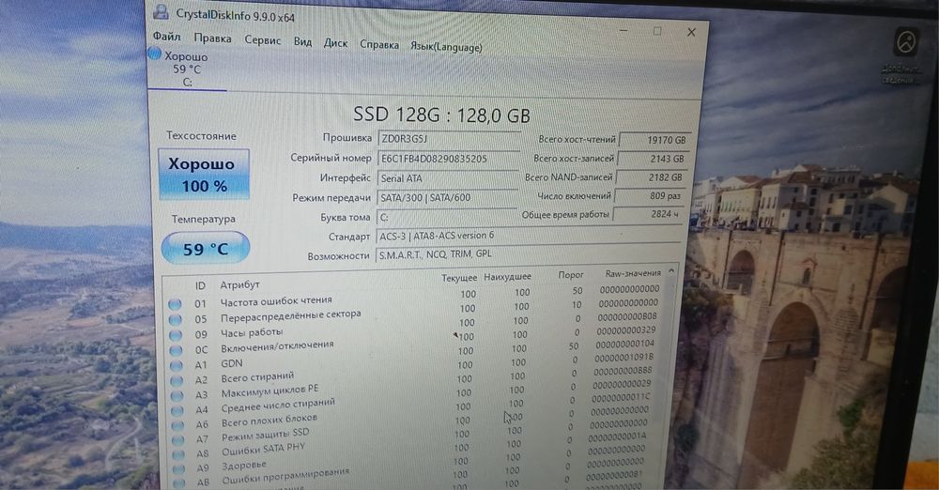This screenshot has height=490, width=939.
Task: Click the status circle for attribute 05
Action: (x=176, y=320)
